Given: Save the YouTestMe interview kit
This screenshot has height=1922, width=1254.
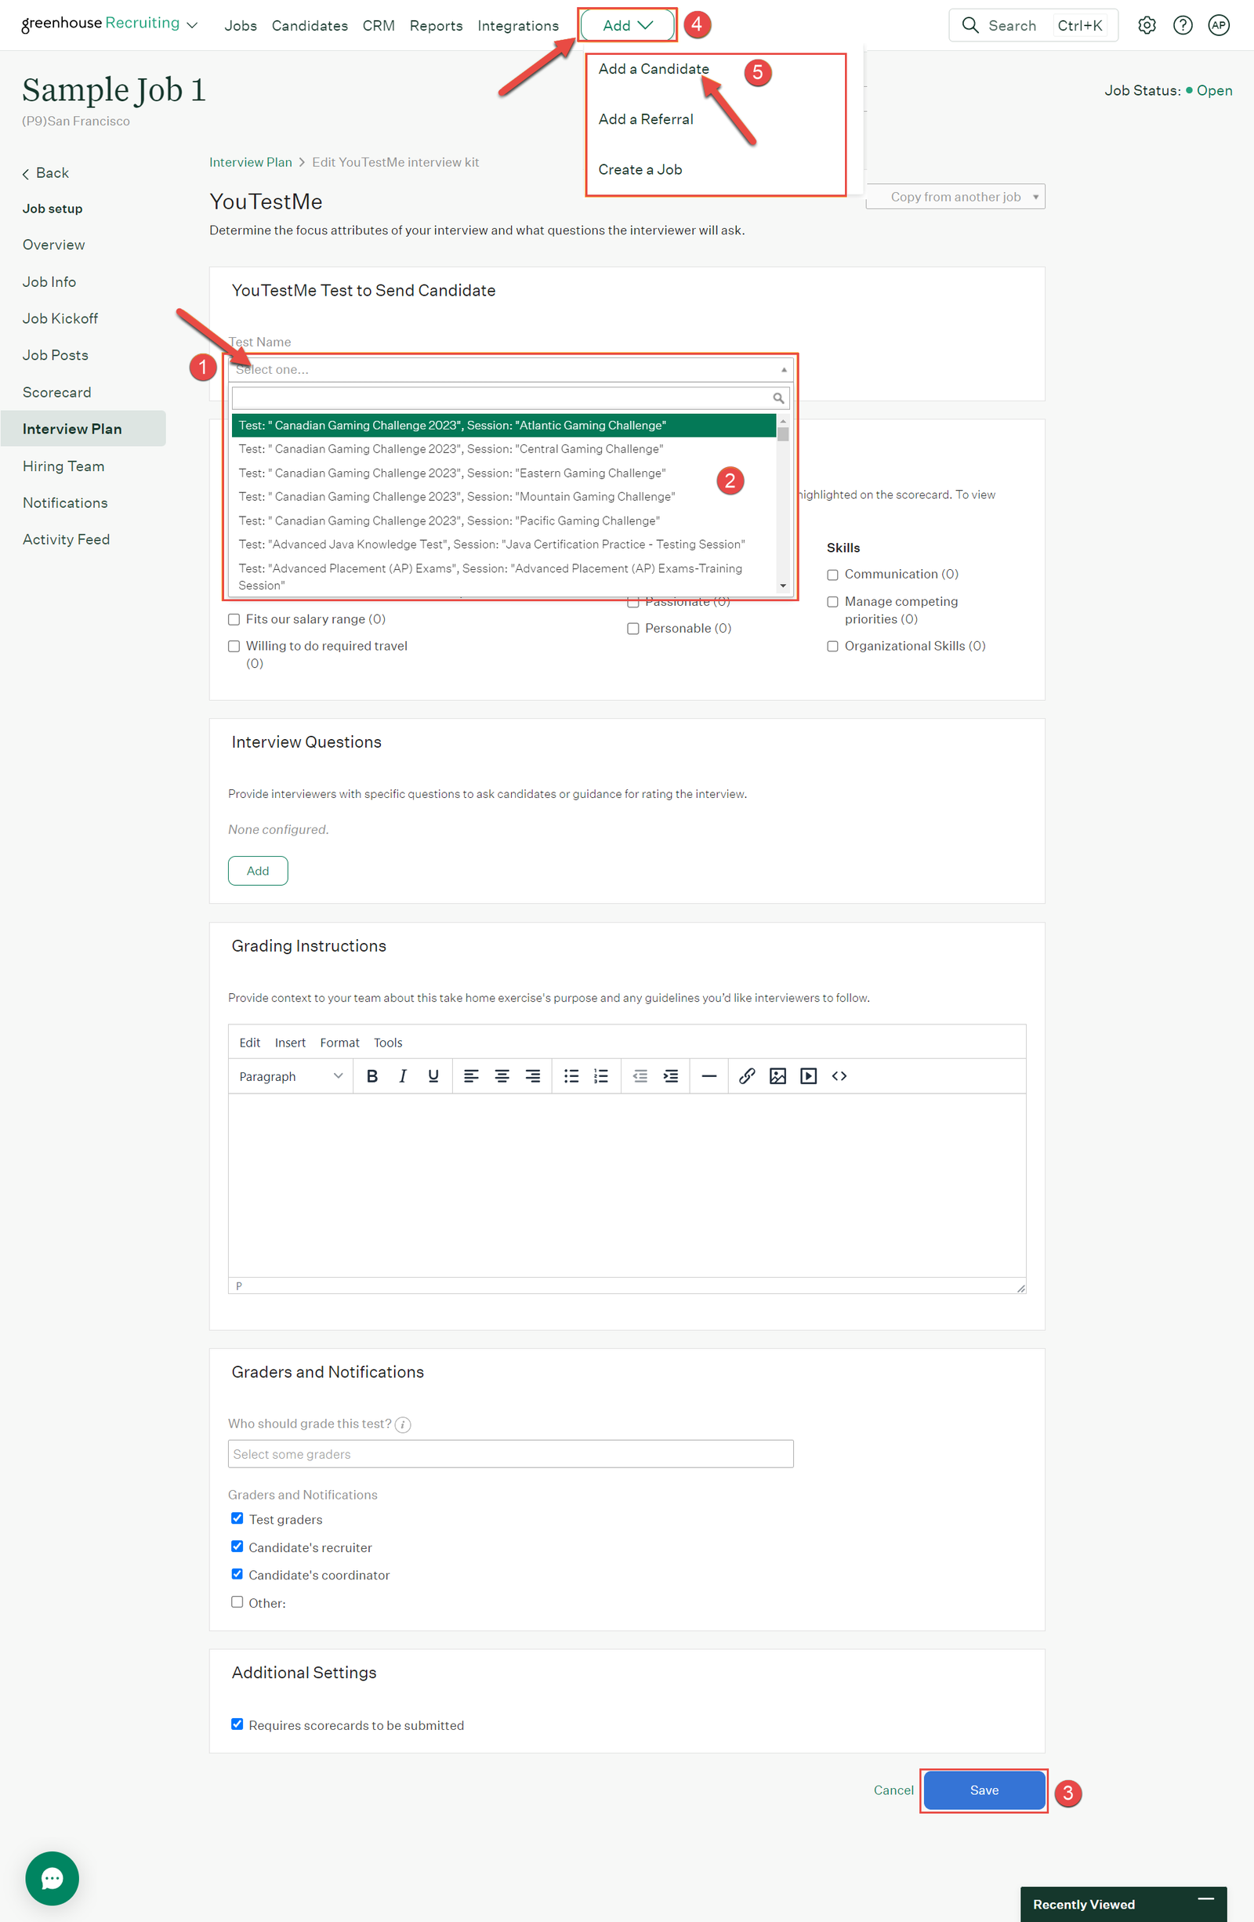Looking at the screenshot, I should [x=984, y=1790].
